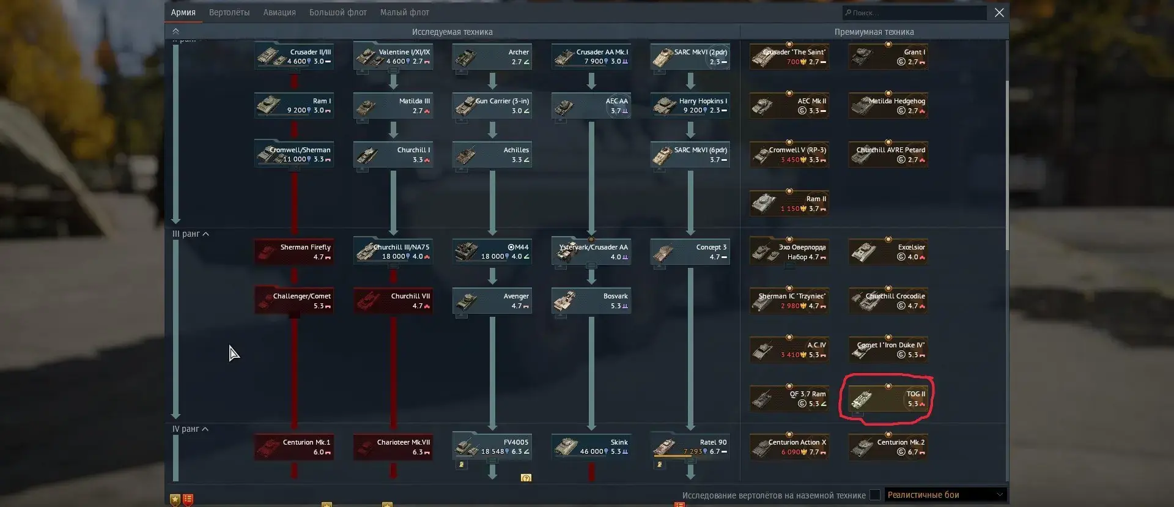Image resolution: width=1174 pixels, height=507 pixels.
Task: Open the Реалистичные бои mode dropdown
Action: click(945, 495)
